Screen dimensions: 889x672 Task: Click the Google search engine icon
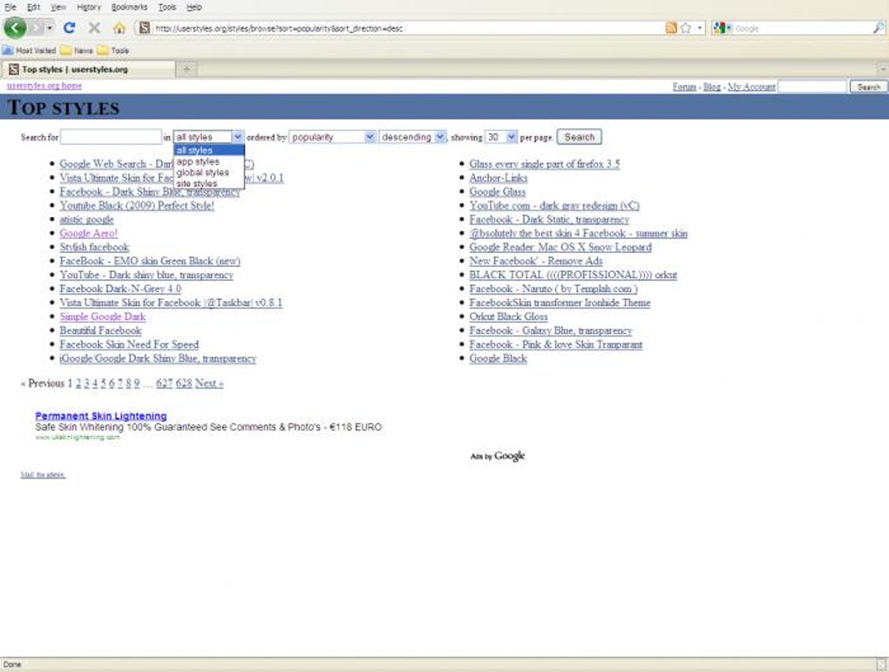click(720, 28)
